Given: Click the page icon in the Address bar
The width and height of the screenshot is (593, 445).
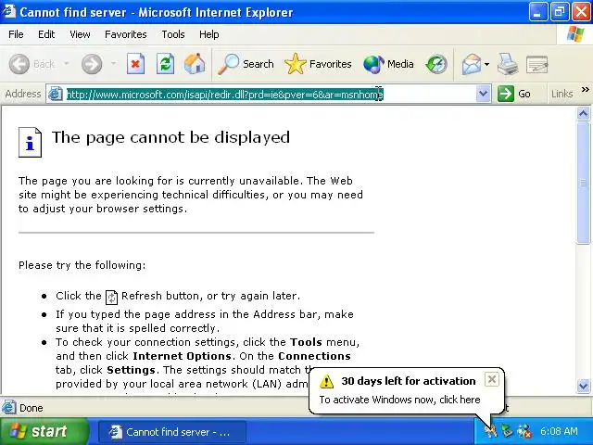Looking at the screenshot, I should [x=56, y=94].
